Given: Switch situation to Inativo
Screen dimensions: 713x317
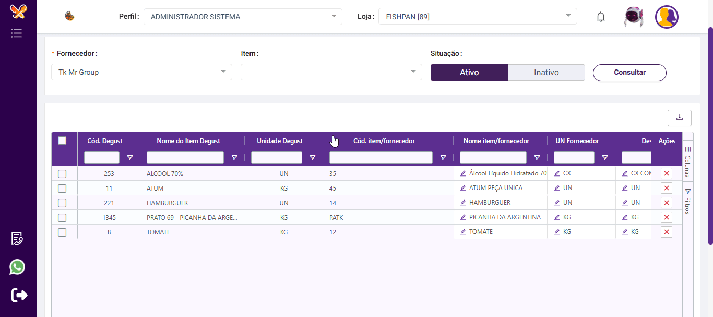Looking at the screenshot, I should (546, 73).
